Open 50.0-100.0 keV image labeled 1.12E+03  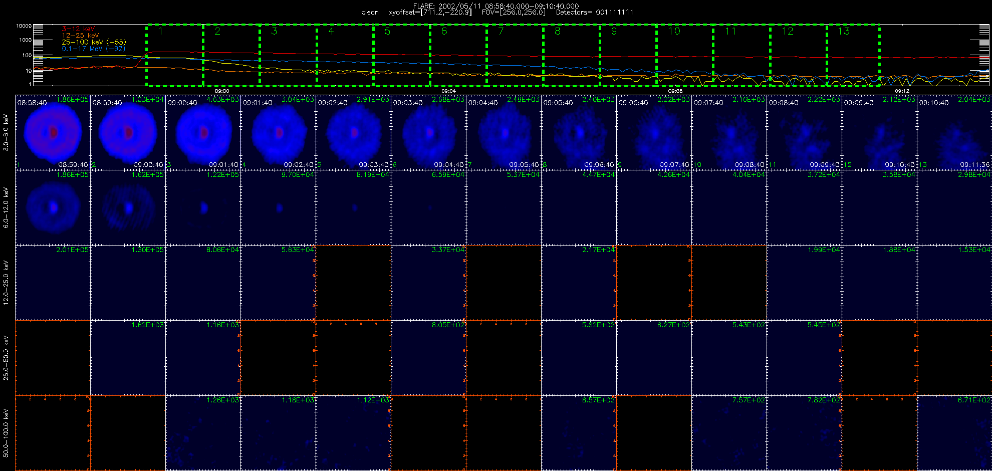(354, 433)
